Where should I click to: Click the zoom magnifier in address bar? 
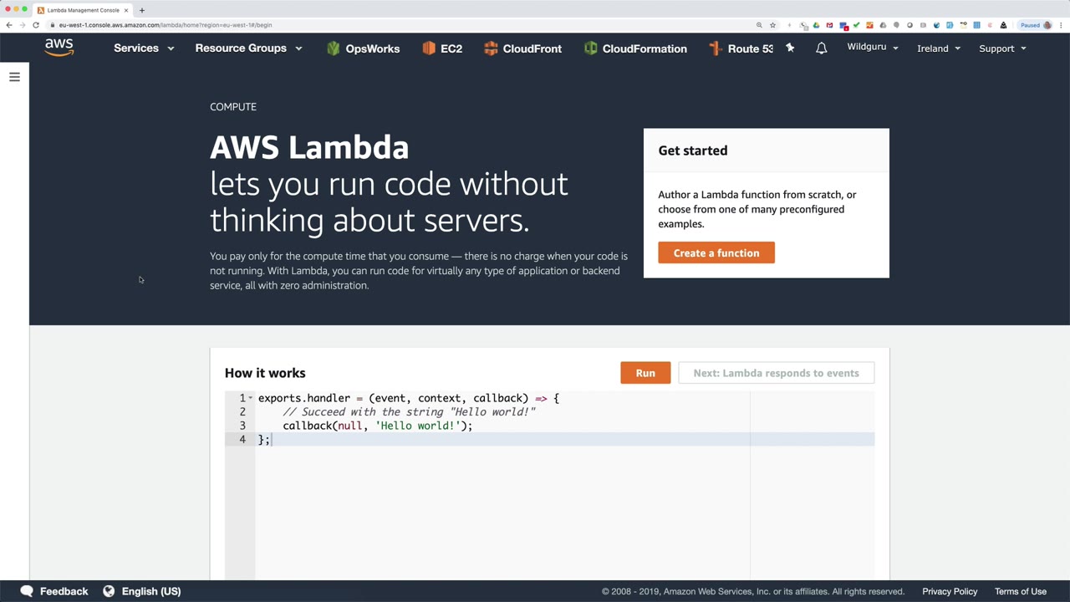[759, 25]
